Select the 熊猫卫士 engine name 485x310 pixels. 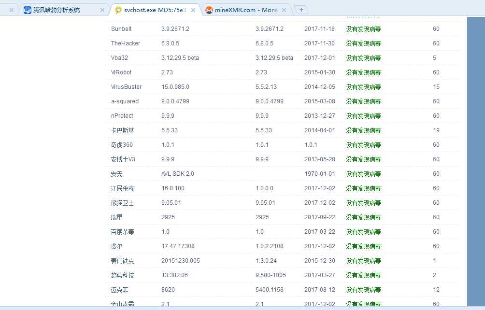pyautogui.click(x=123, y=203)
